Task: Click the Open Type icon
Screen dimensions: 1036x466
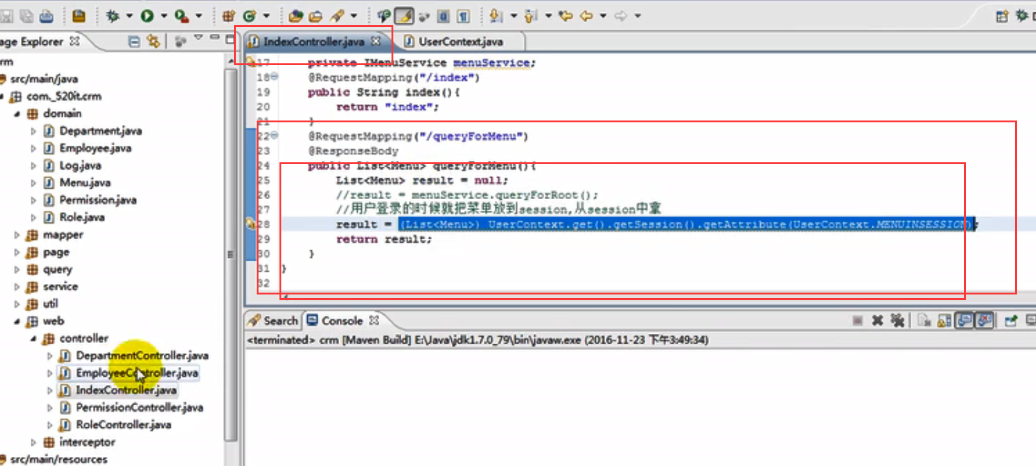Action: (x=295, y=16)
